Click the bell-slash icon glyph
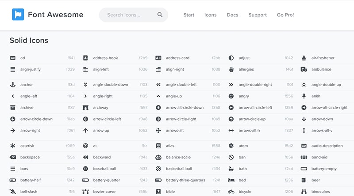The width and height of the screenshot is (354, 196). point(13,192)
